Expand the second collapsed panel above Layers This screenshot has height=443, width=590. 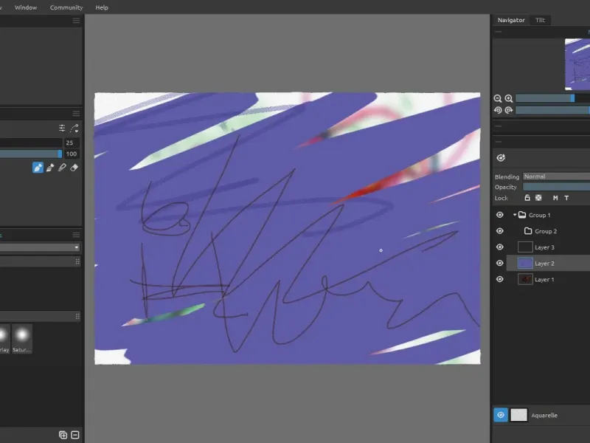[x=499, y=142]
